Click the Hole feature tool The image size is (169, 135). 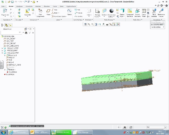pyautogui.click(x=77, y=10)
